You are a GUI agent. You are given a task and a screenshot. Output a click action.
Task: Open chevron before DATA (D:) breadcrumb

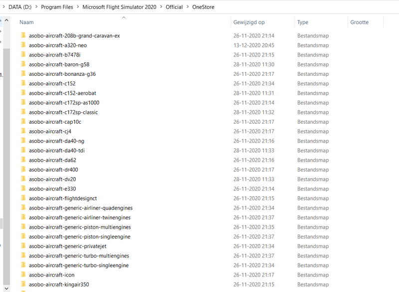[4, 7]
